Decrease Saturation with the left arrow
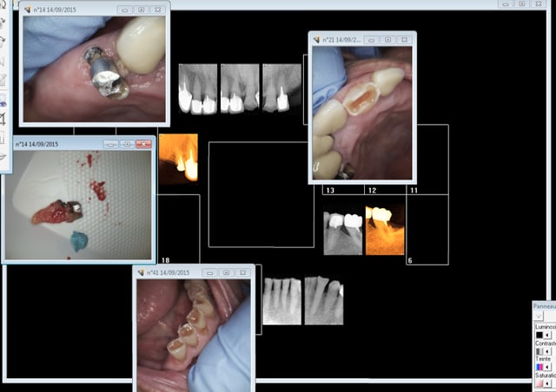 click(x=548, y=382)
